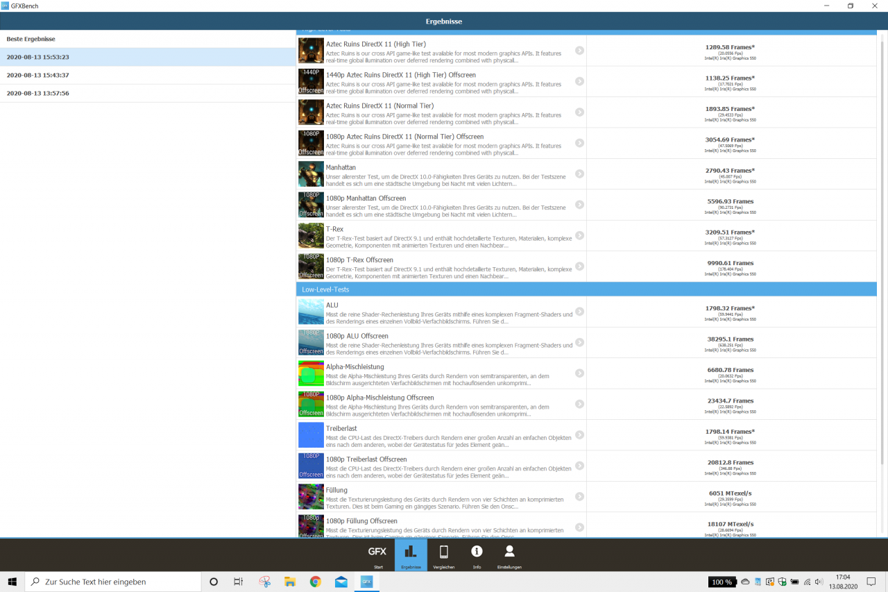Click arrow icon for 1080p Alpha-Mischleistung Offscreen
888x592 pixels.
point(579,405)
